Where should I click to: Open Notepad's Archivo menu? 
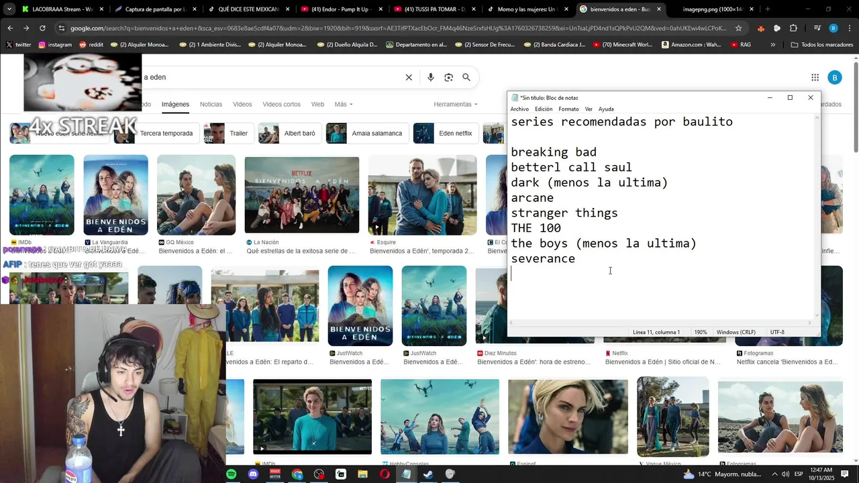tap(519, 109)
